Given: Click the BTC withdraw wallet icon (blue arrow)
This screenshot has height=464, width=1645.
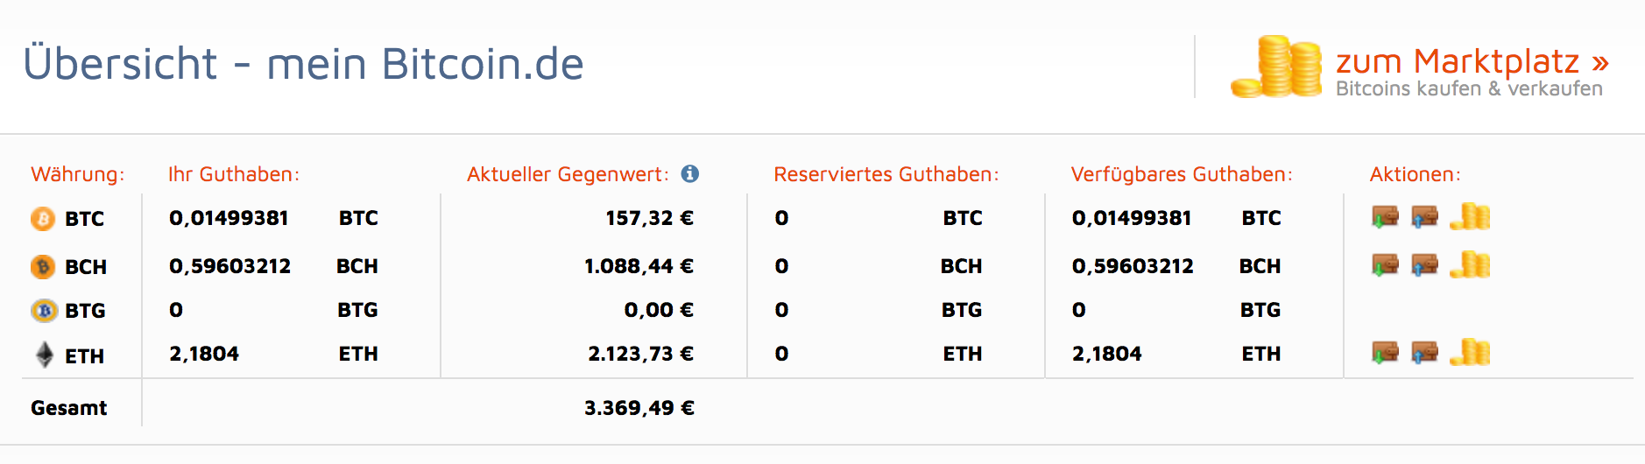Looking at the screenshot, I should (1425, 216).
